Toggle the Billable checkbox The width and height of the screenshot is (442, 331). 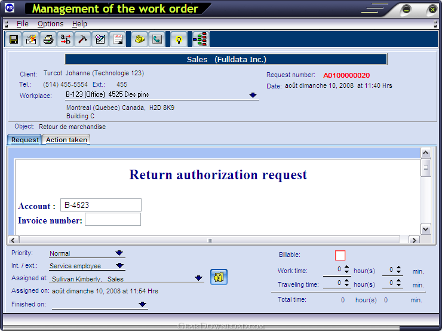(x=340, y=256)
